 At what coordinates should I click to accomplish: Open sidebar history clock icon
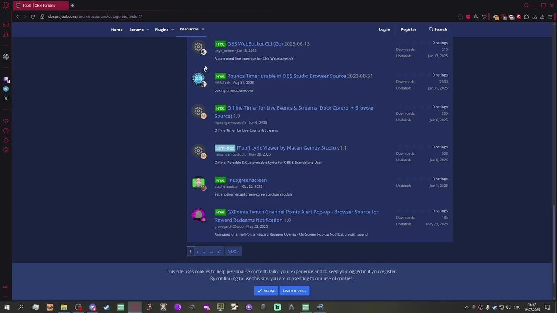[6, 130]
